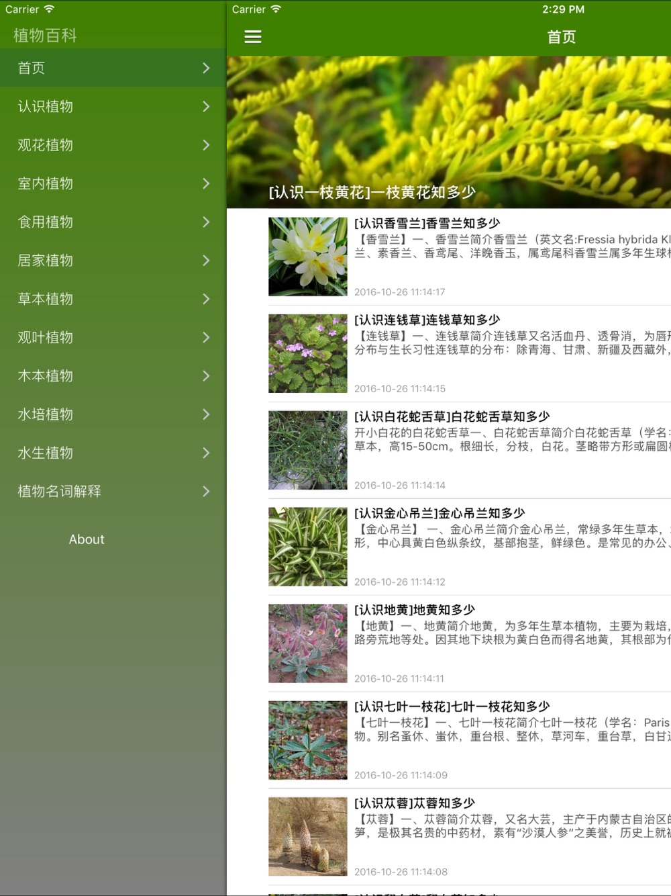Click chevron next to 食用植物

[x=206, y=222]
